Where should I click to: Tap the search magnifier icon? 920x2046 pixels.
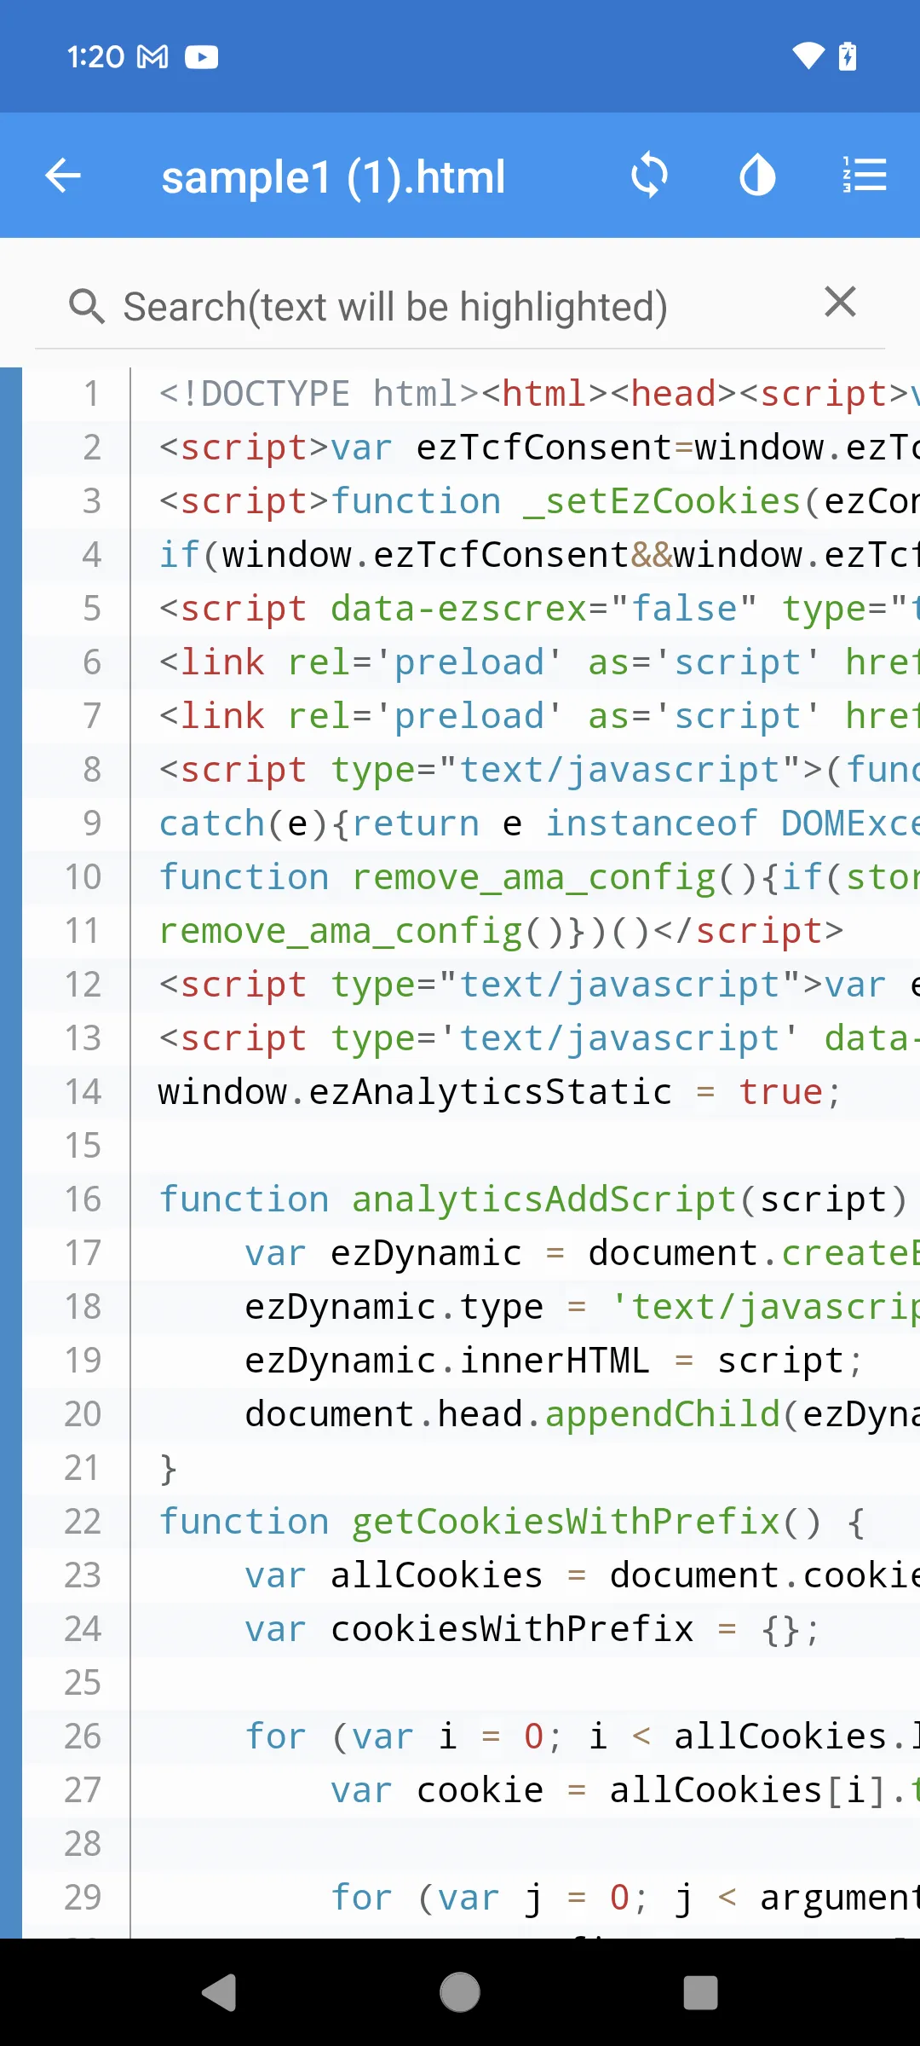pyautogui.click(x=87, y=307)
